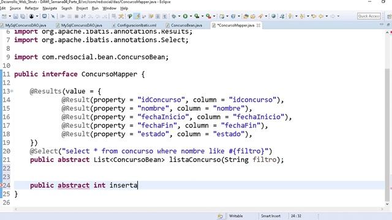Screen dimensions: 392x220
Task: Open the Back history dropdown arrow
Action: pyautogui.click(x=326, y=16)
